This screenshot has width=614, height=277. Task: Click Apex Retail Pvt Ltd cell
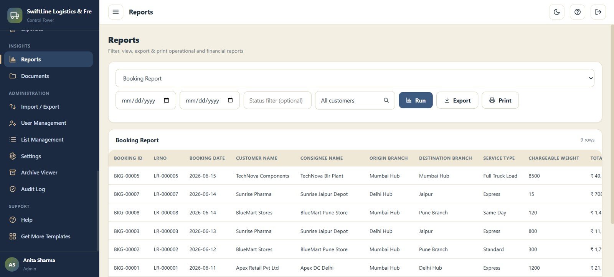coord(257,268)
